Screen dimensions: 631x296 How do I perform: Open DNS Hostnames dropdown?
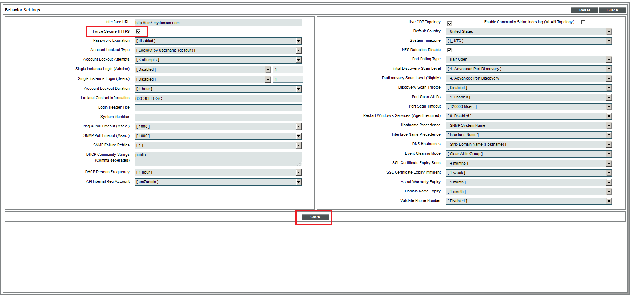529,145
